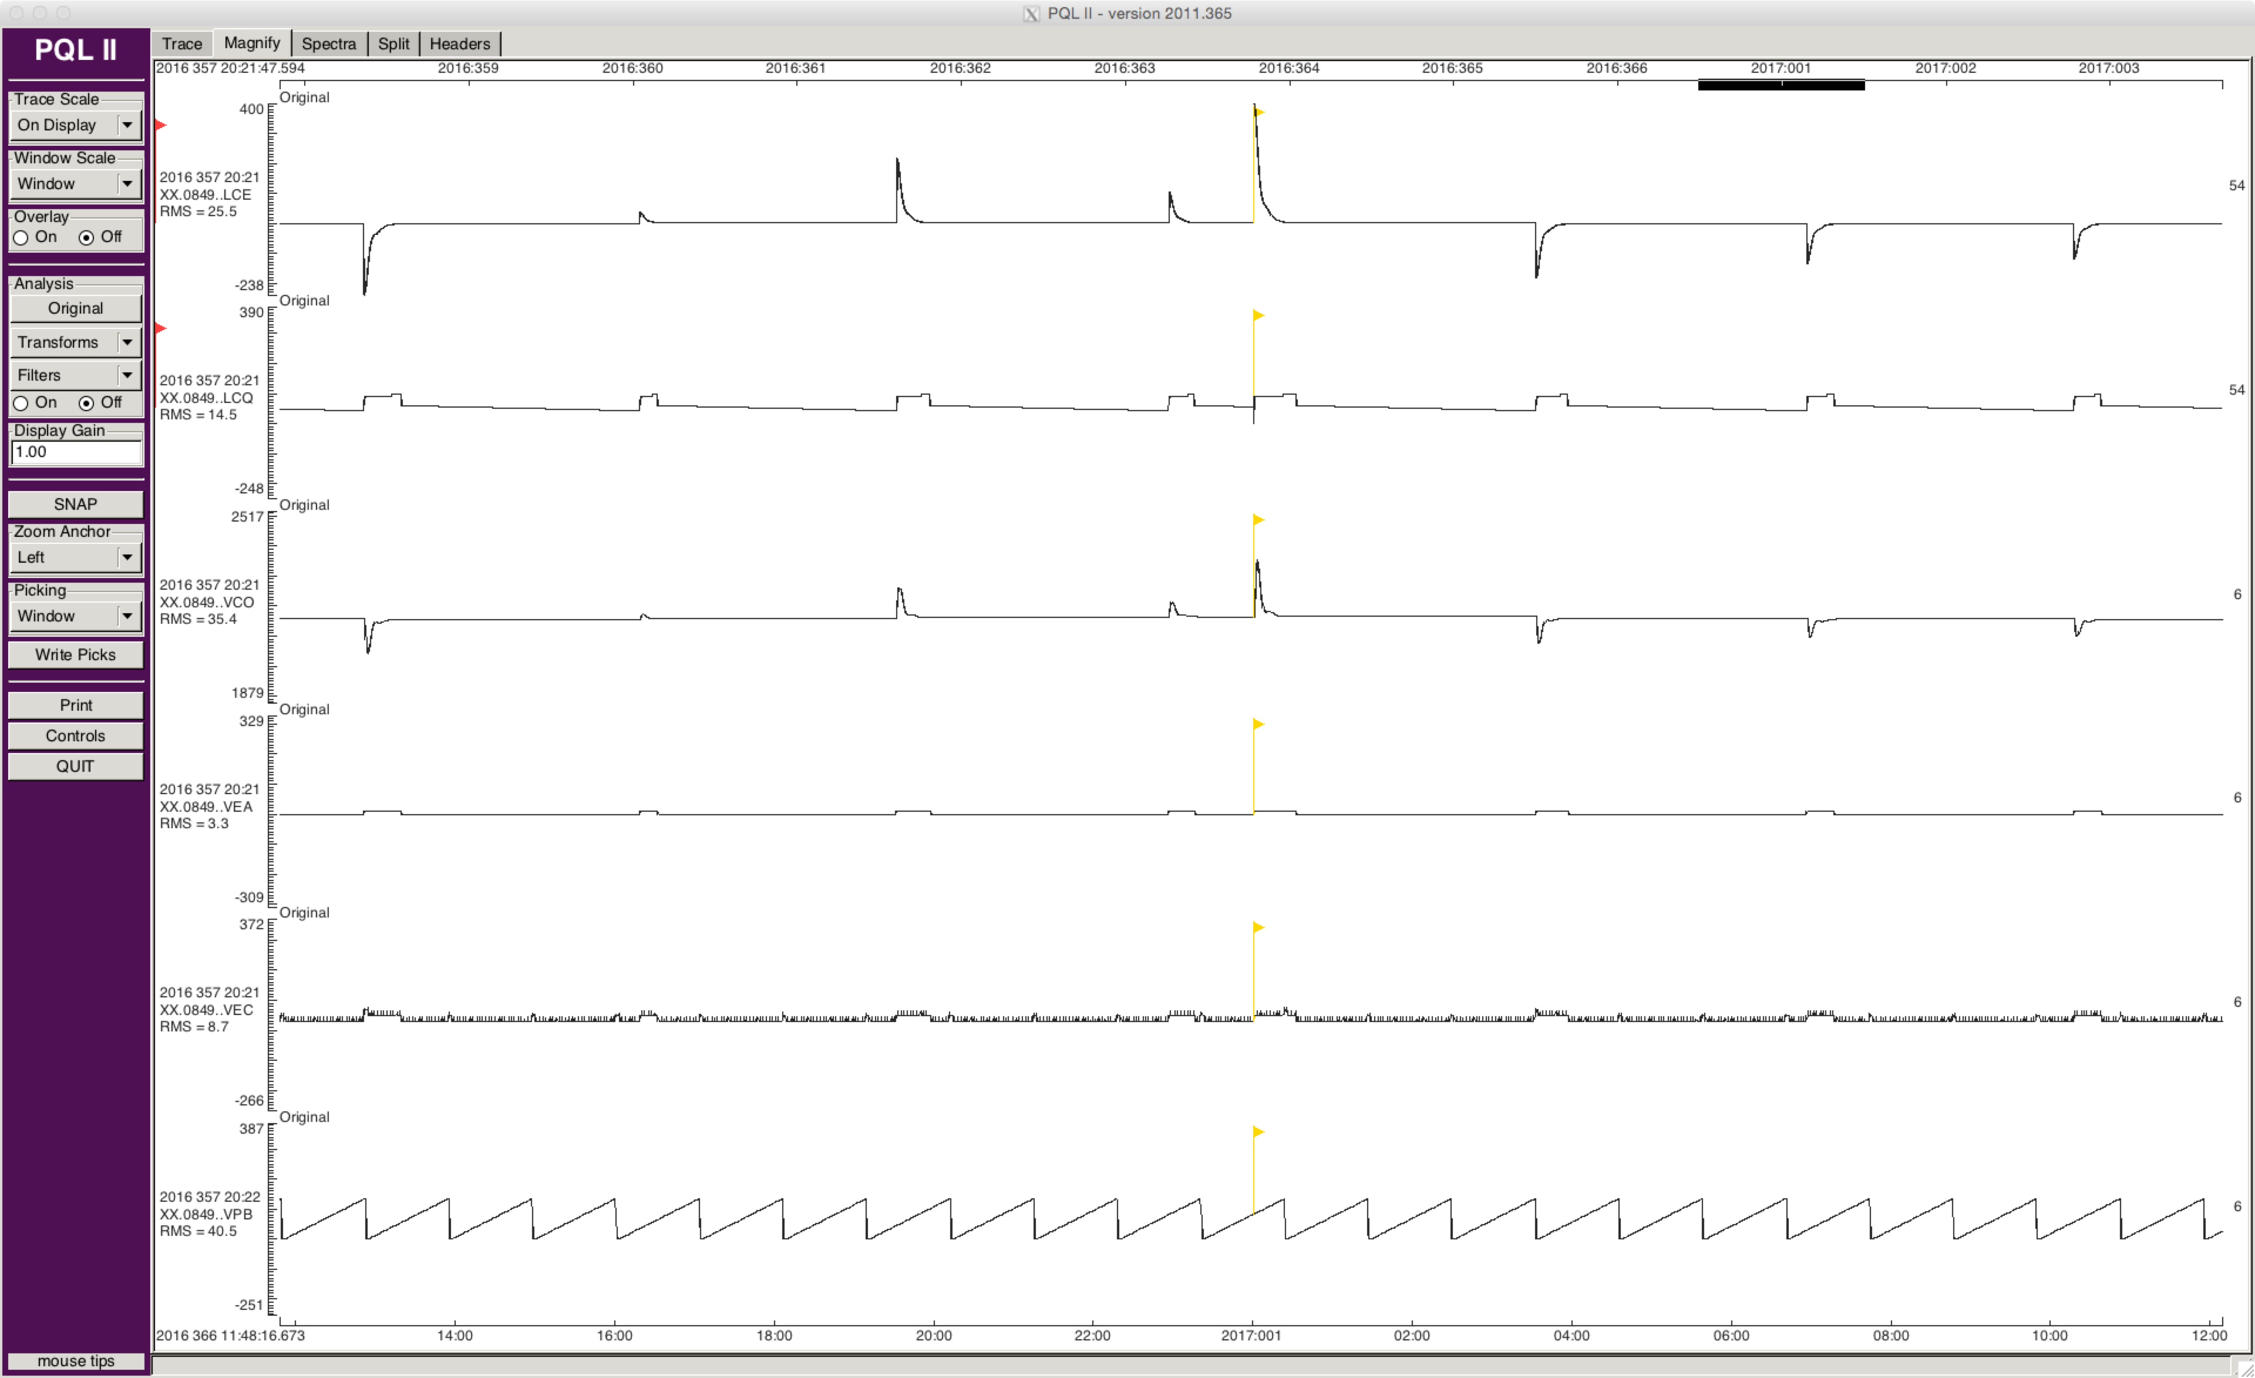Expand the Transforms dropdown arrow
Image resolution: width=2255 pixels, height=1378 pixels.
point(127,342)
